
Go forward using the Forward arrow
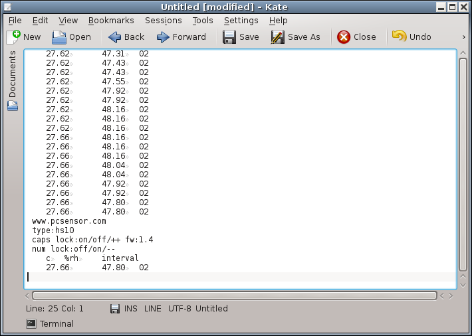(x=163, y=37)
